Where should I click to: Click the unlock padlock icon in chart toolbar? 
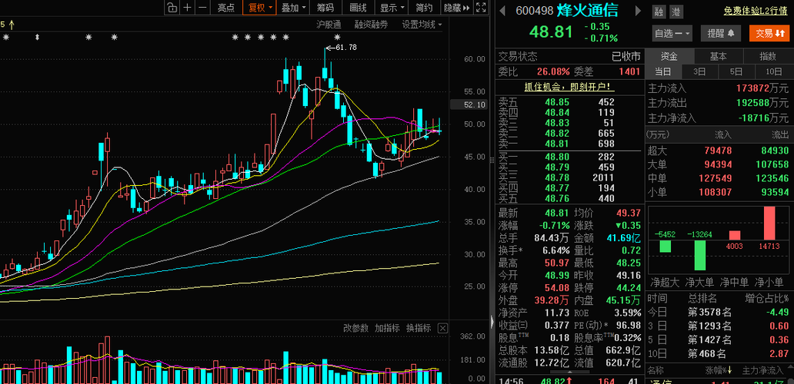point(172,7)
